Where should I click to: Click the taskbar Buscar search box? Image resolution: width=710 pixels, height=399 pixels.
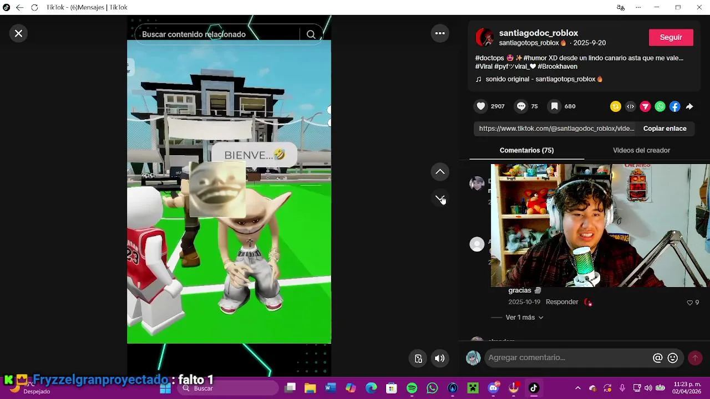pos(227,388)
